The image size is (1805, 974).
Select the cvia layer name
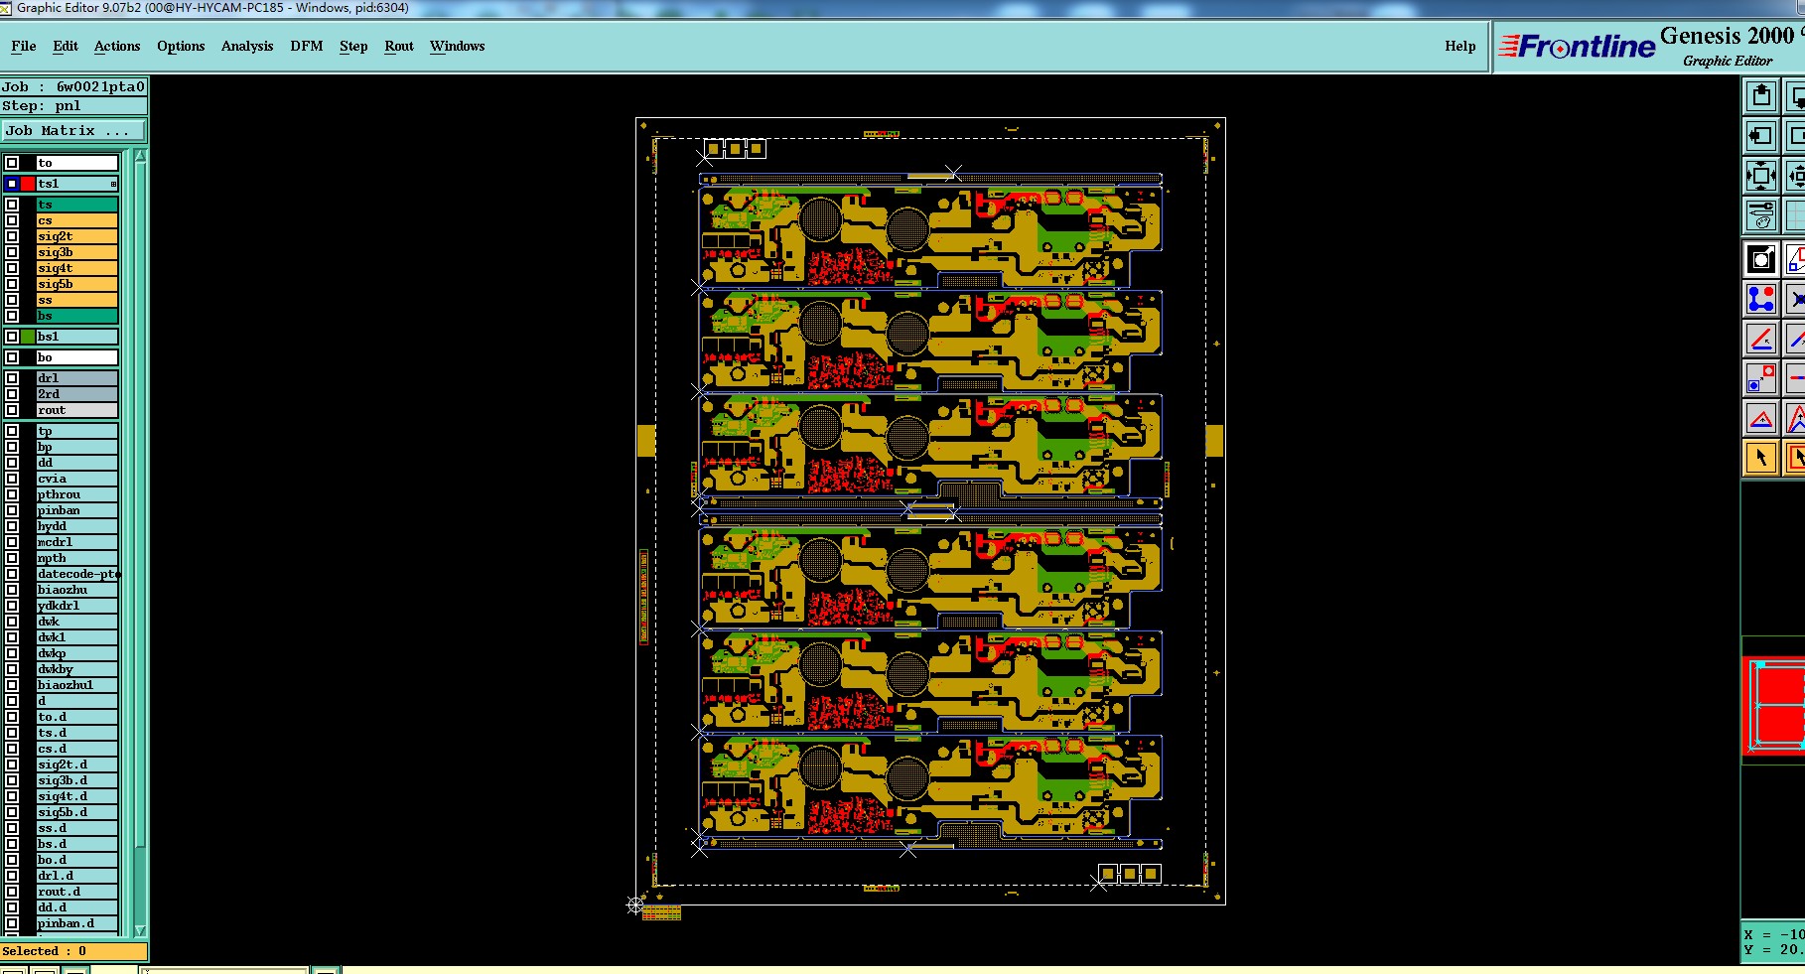pos(77,479)
